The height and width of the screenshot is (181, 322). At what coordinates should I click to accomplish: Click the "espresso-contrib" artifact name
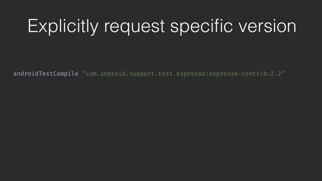point(238,74)
